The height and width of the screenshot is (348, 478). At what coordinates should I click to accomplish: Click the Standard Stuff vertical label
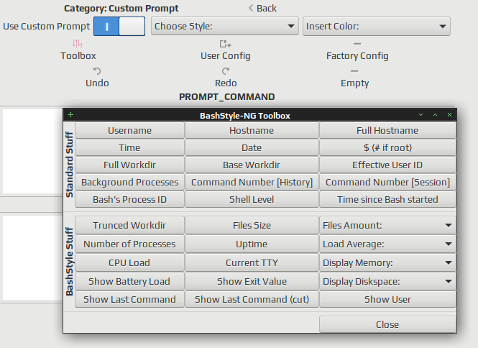(x=70, y=165)
